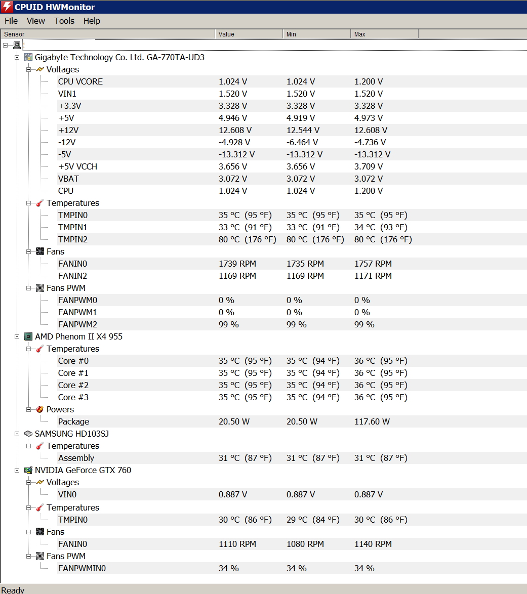Screen dimensions: 527x594
Task: Click the 29 °C GPU minimum temperature
Action: click(x=313, y=520)
